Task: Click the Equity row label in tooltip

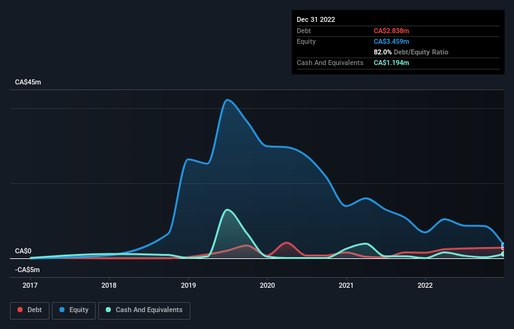Action: [x=306, y=41]
